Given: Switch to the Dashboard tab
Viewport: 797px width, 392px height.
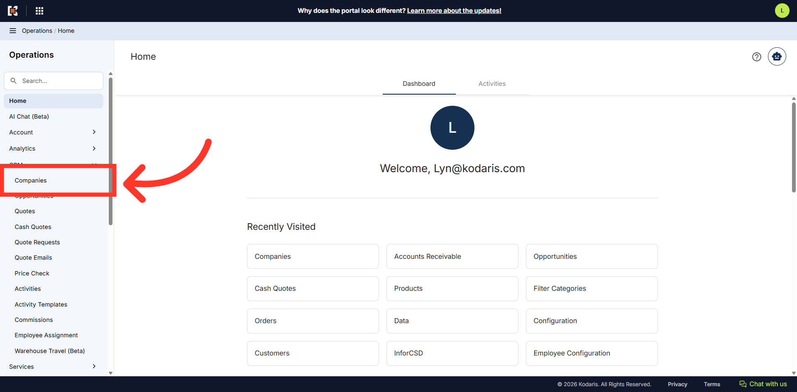Looking at the screenshot, I should pos(419,84).
